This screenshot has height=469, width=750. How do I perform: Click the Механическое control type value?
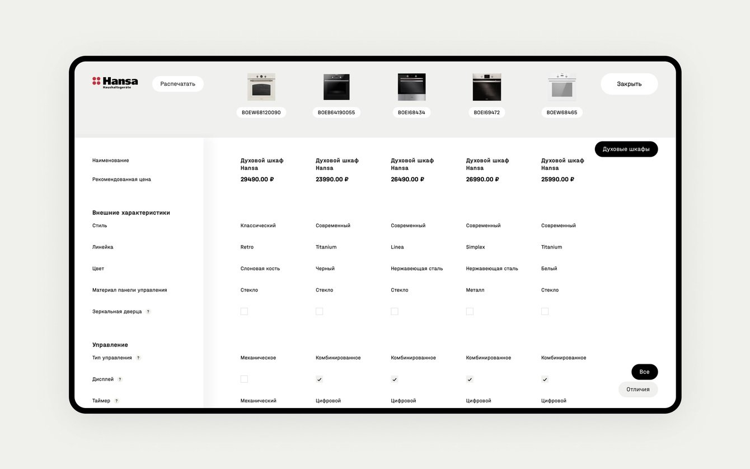click(x=258, y=358)
